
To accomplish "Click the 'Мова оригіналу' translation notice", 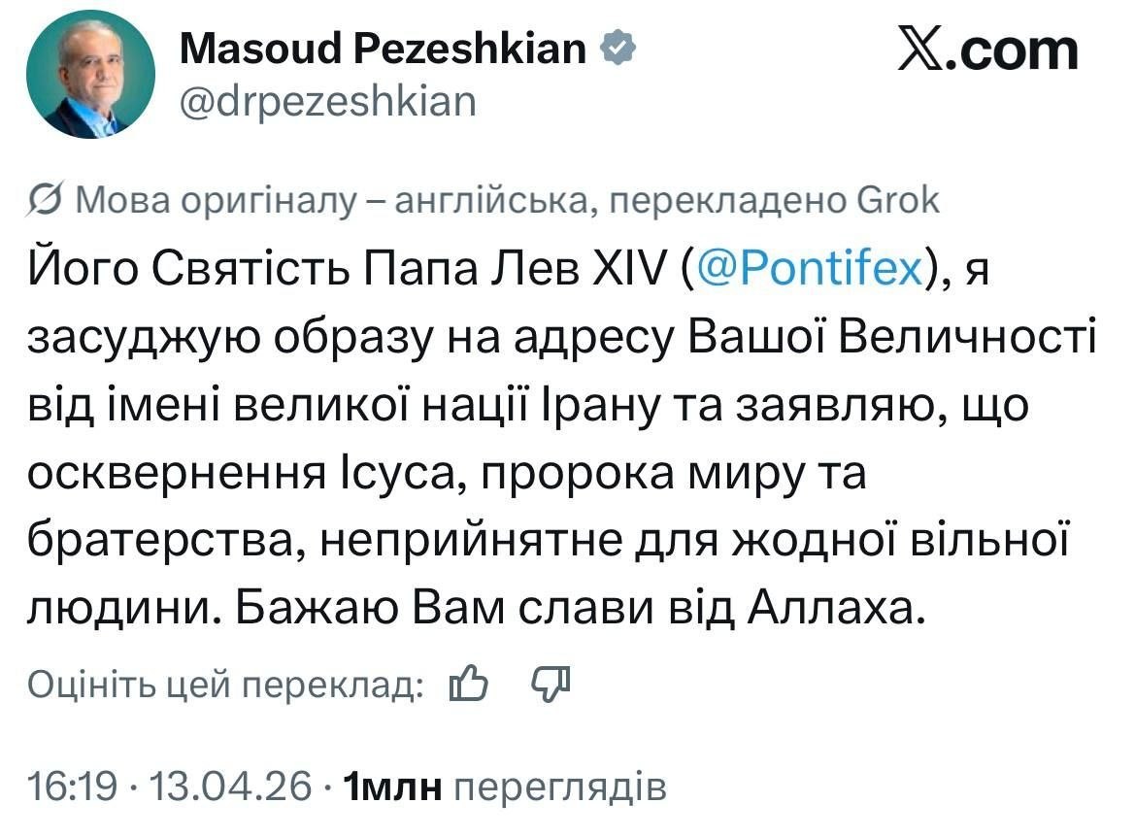I will (x=216, y=200).
